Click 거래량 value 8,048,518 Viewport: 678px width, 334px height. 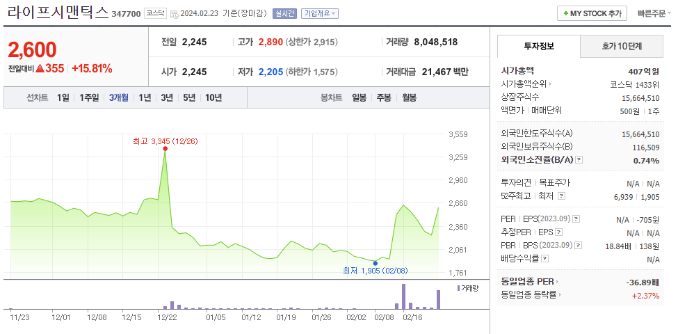point(436,42)
